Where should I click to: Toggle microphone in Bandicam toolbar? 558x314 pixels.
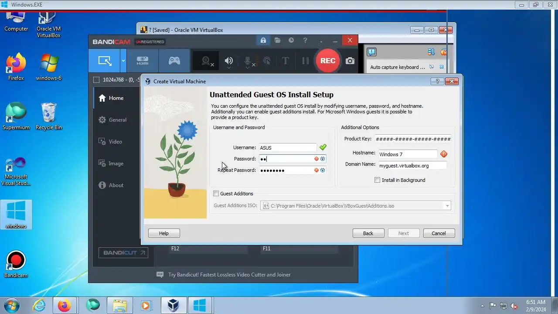(248, 61)
